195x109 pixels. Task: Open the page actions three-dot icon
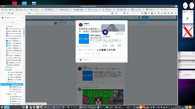(122, 13)
